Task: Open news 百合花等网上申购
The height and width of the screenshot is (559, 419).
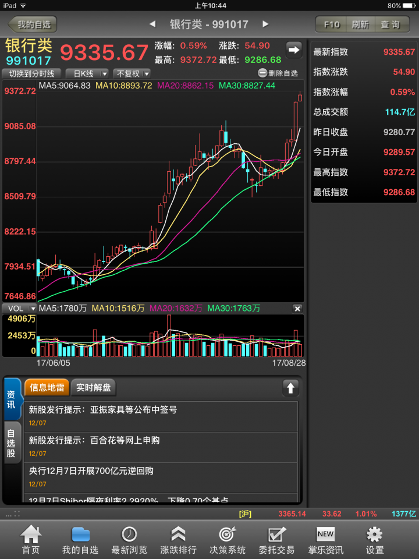Action: 161,447
